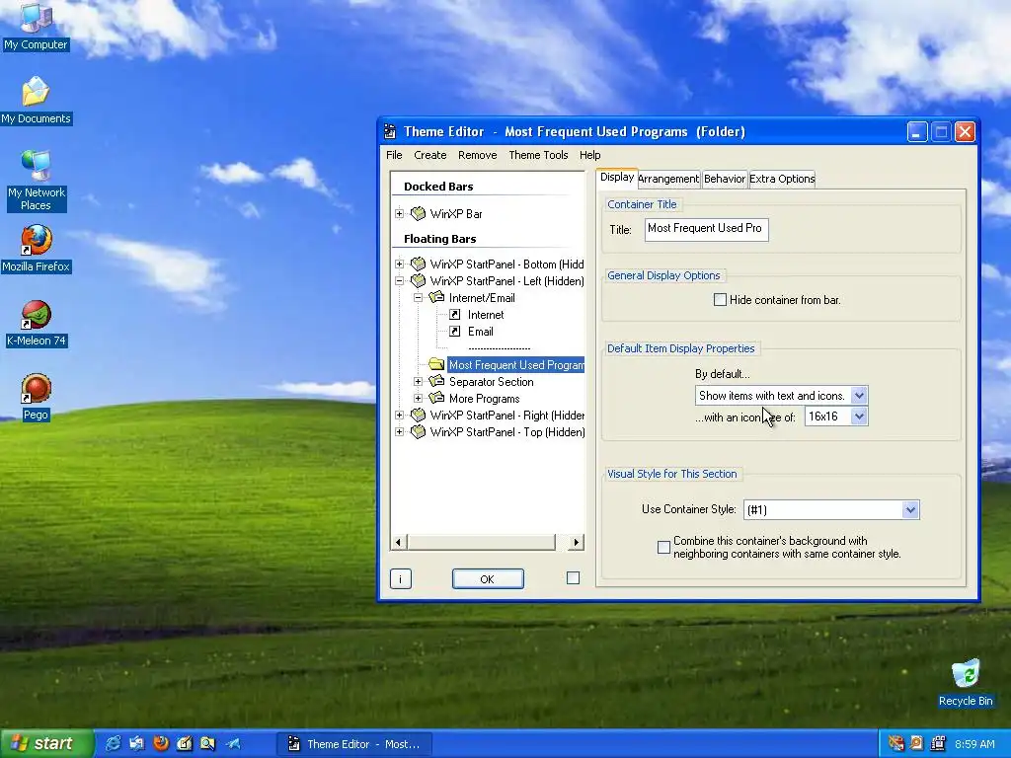The width and height of the screenshot is (1011, 758).
Task: Launch Pego desktop shortcut
Action: [36, 397]
